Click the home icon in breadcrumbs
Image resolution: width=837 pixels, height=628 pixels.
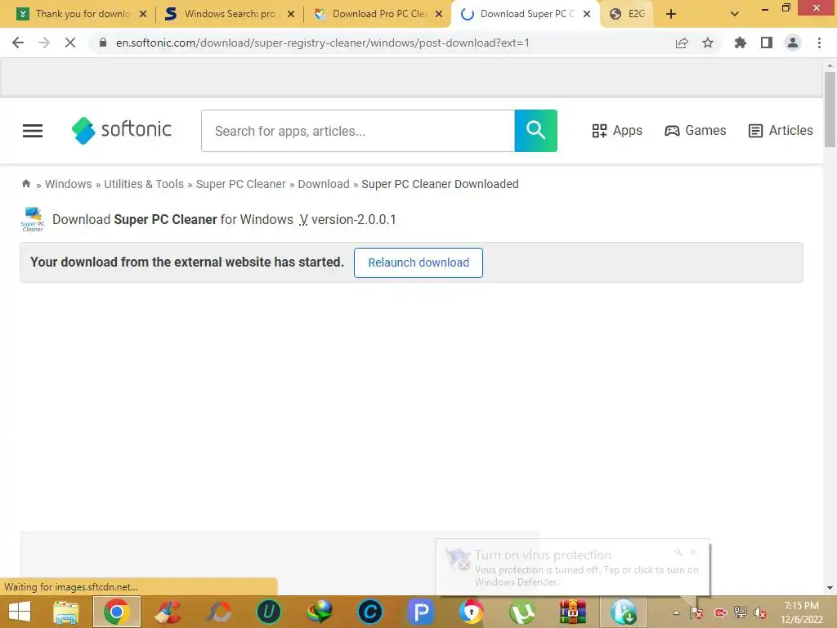tap(26, 184)
